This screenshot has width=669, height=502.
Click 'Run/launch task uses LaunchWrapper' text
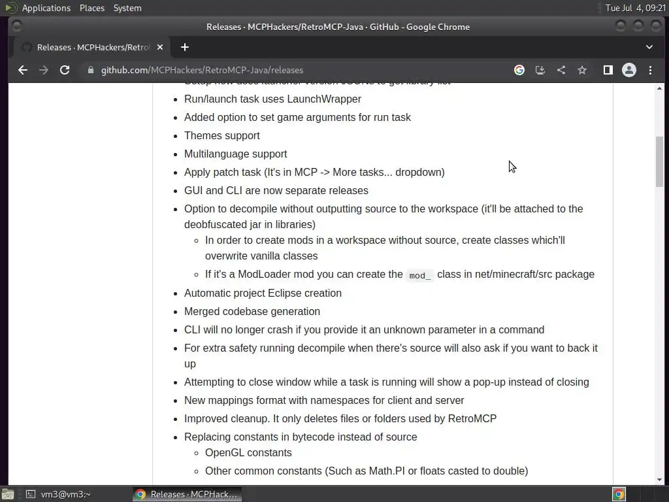pos(272,99)
